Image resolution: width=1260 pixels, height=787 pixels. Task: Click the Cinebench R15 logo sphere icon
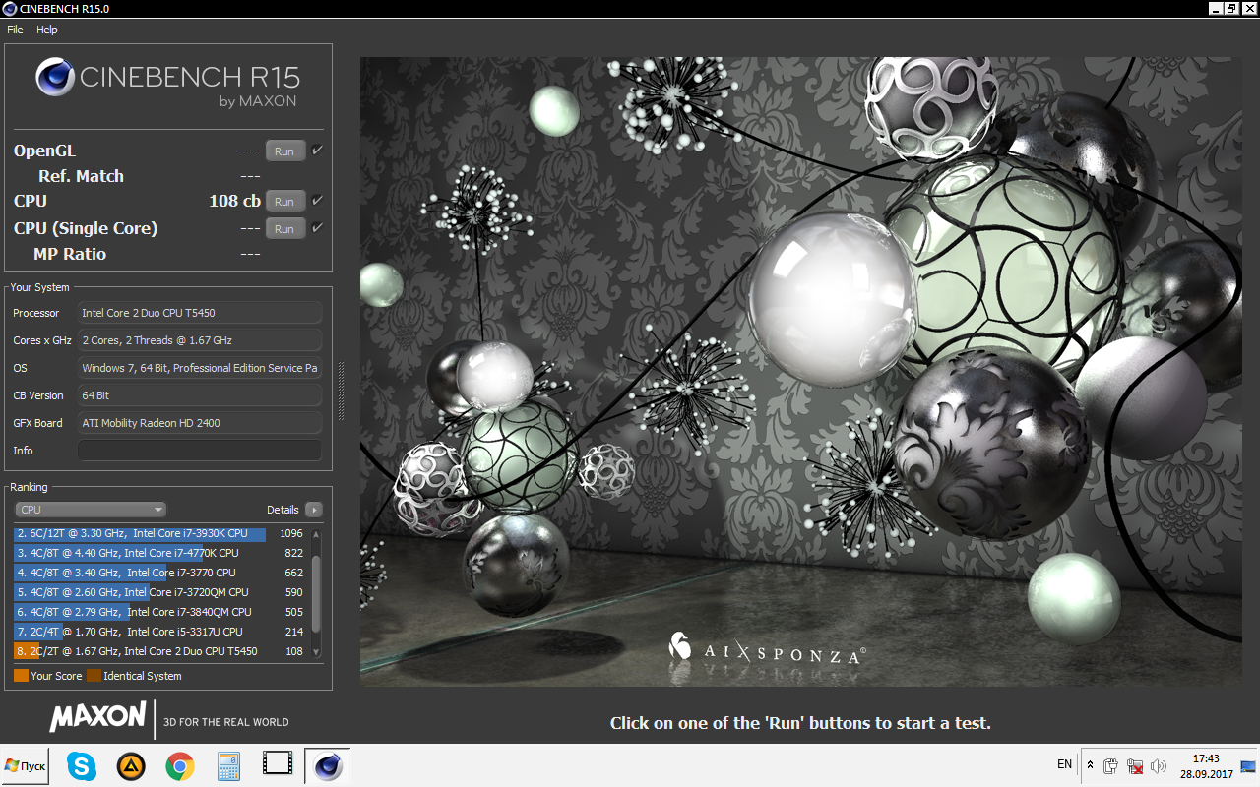[55, 77]
